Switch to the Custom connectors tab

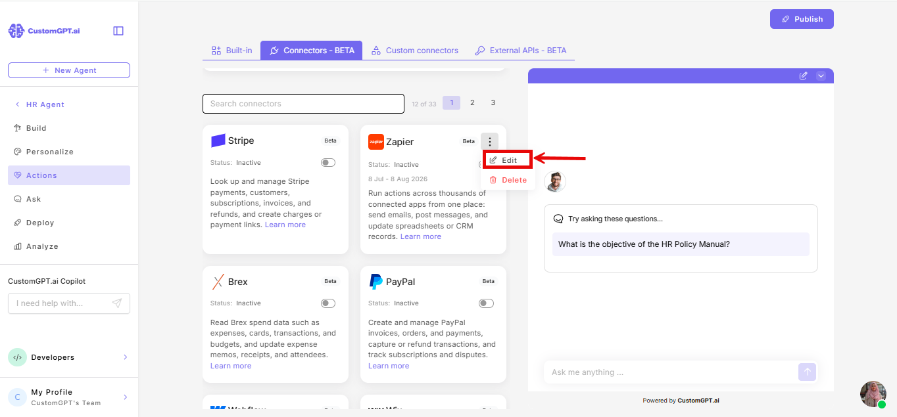414,51
